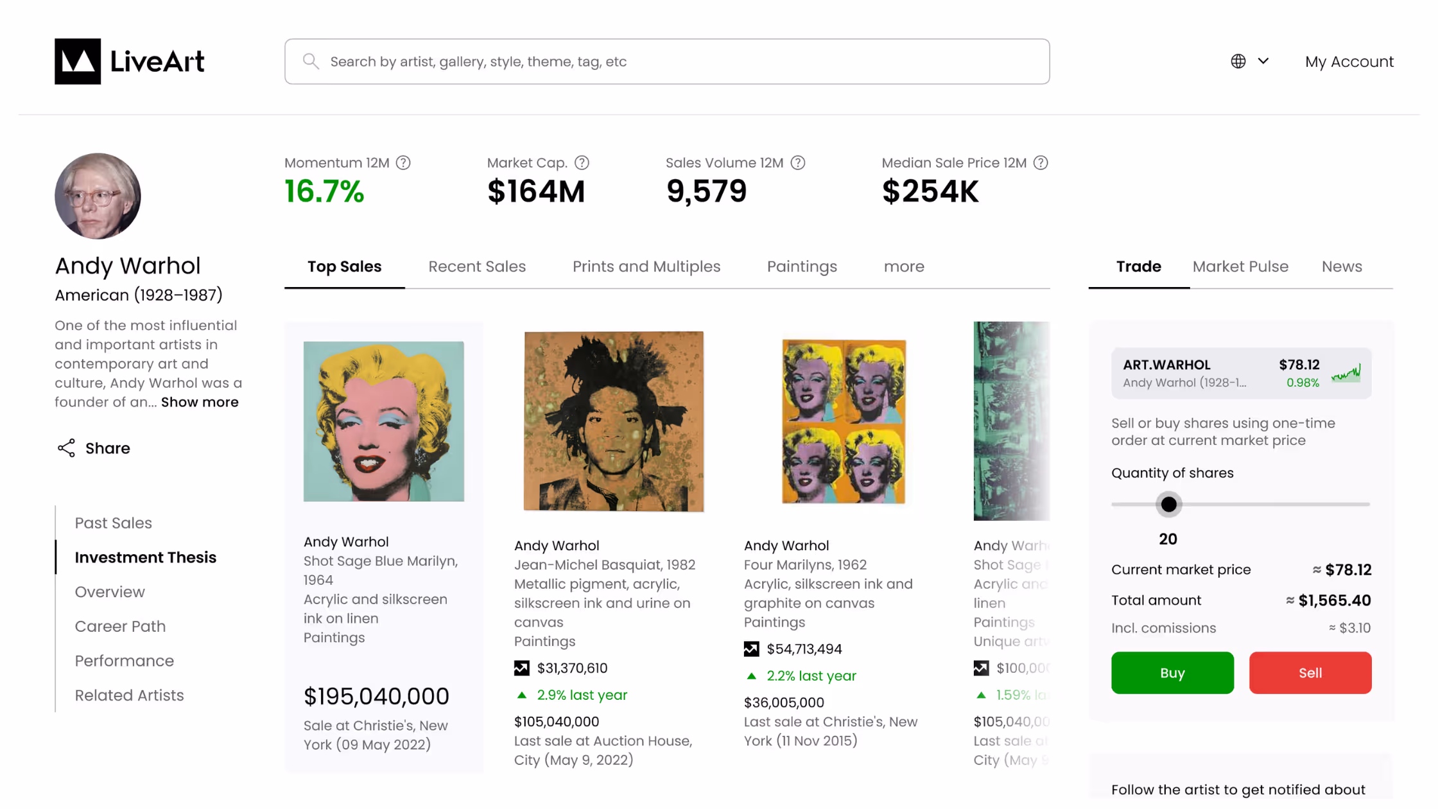The image size is (1438, 809).
Task: Go to Career Path section
Action: pos(120,627)
